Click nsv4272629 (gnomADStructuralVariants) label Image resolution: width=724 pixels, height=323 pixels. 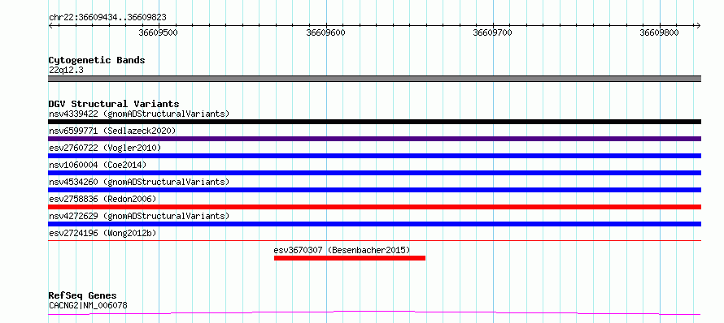(x=139, y=216)
